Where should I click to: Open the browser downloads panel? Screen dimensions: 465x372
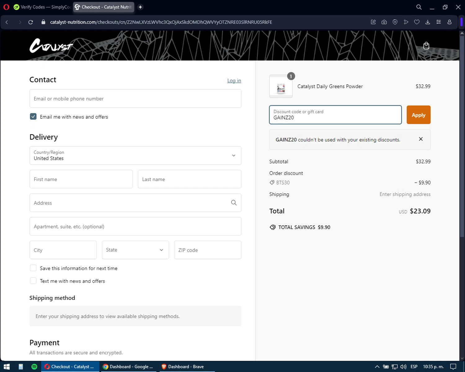(427, 22)
